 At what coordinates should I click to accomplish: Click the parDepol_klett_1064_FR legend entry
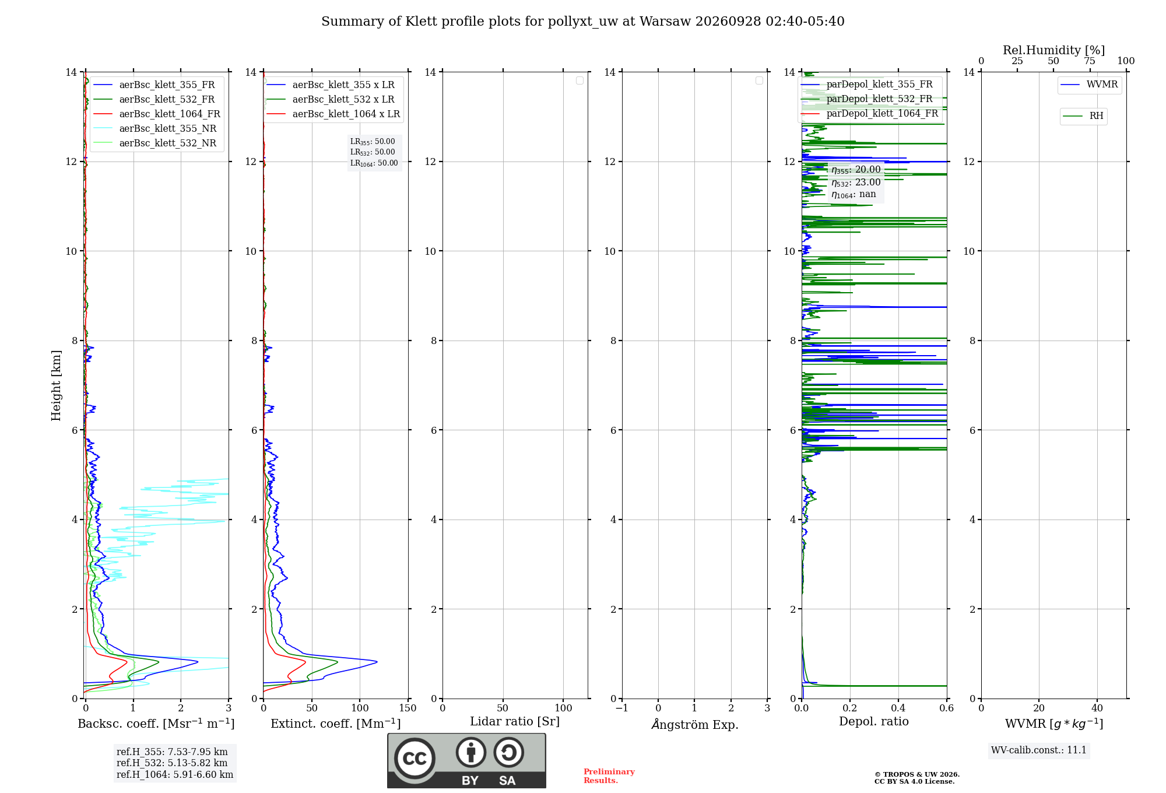tap(870, 113)
